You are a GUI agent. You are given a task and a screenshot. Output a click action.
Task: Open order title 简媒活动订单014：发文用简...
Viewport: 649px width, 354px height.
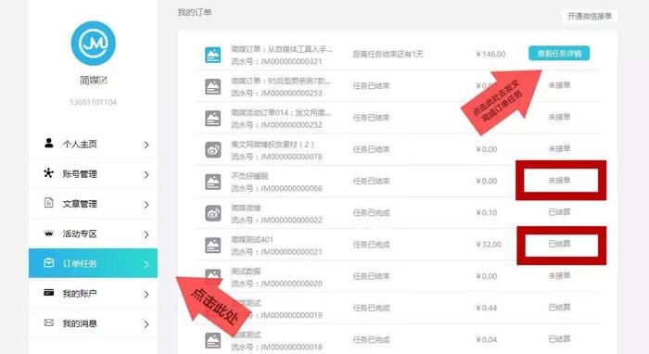tap(281, 112)
